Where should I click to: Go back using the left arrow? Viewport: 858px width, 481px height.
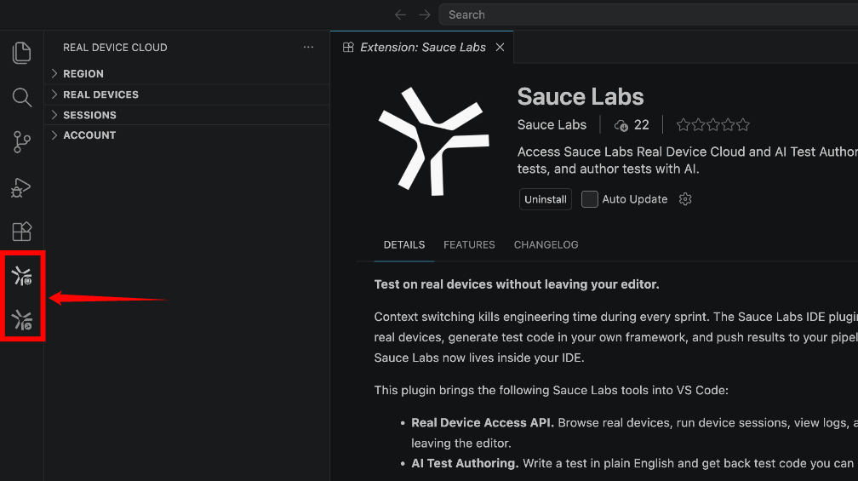tap(401, 14)
